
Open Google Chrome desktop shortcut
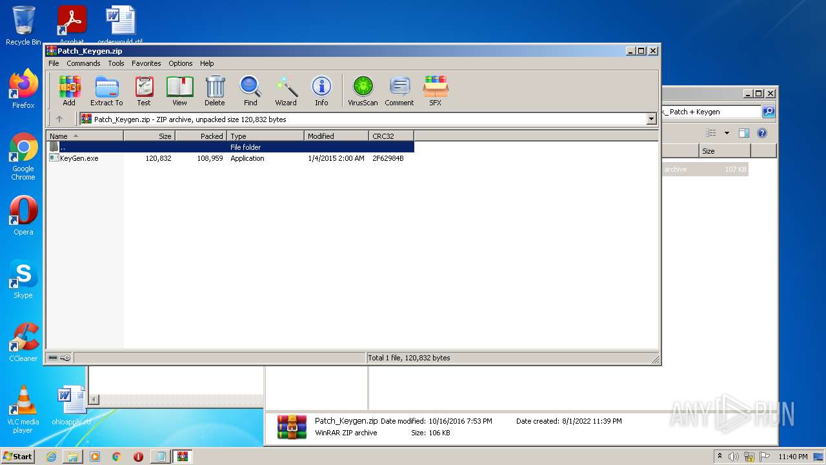click(x=23, y=157)
